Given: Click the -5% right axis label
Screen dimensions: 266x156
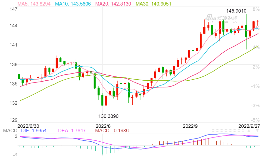Looking at the screenshot, I should pyautogui.click(x=255, y=120).
